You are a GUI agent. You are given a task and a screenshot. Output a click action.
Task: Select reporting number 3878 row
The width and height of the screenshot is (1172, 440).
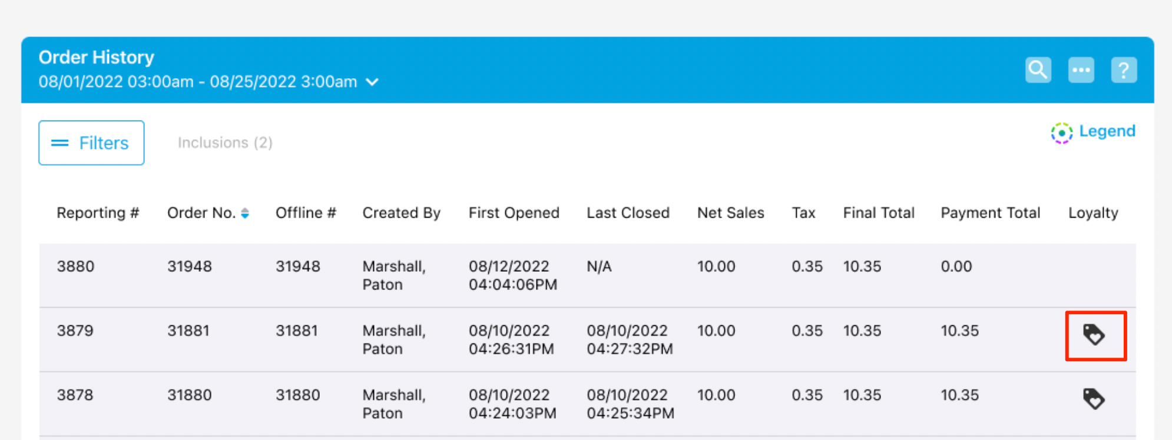pos(75,395)
